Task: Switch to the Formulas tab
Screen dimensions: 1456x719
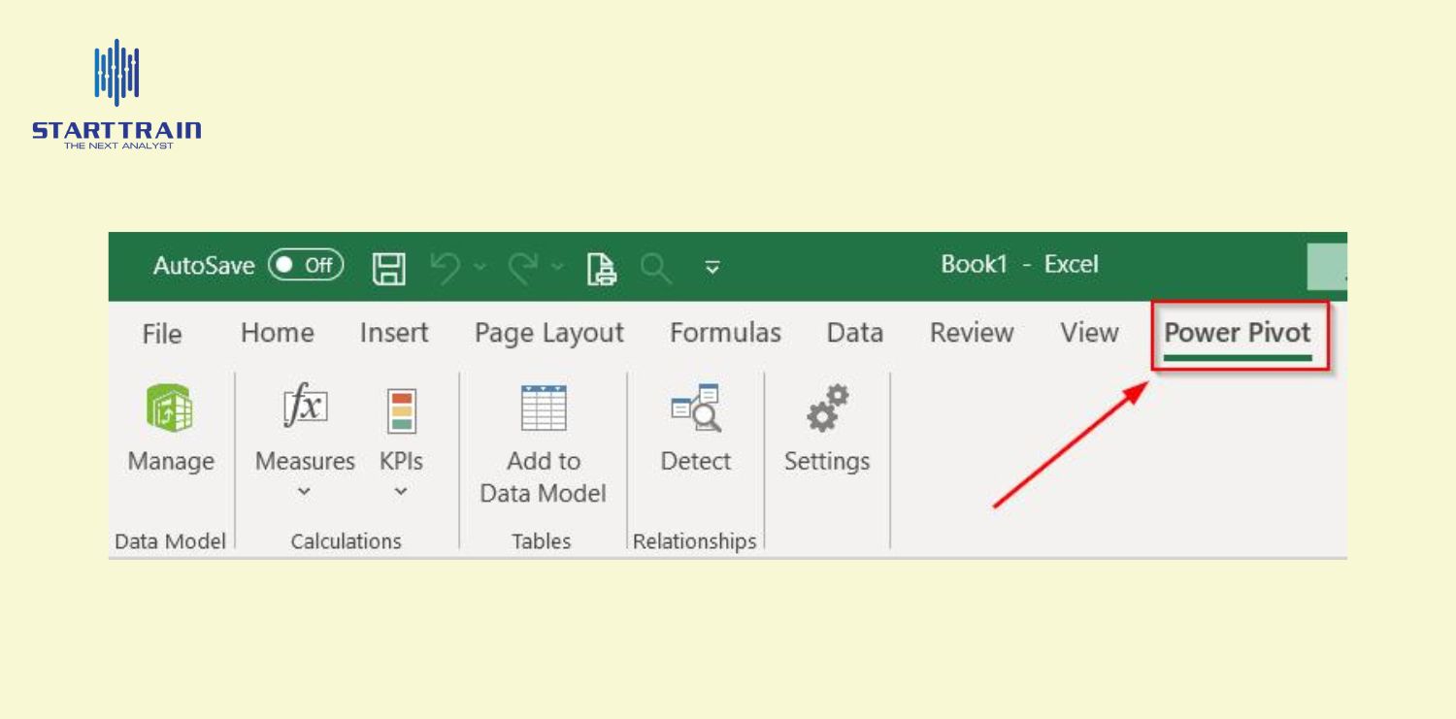Action: coord(724,333)
